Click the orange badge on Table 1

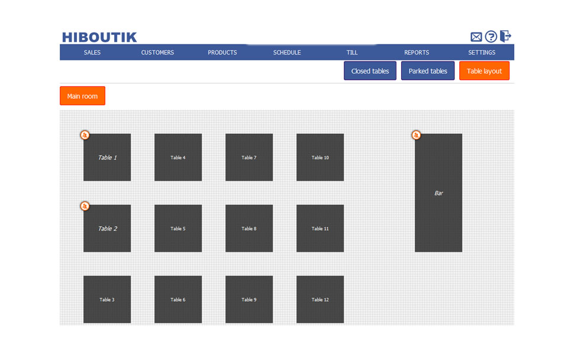pyautogui.click(x=85, y=135)
